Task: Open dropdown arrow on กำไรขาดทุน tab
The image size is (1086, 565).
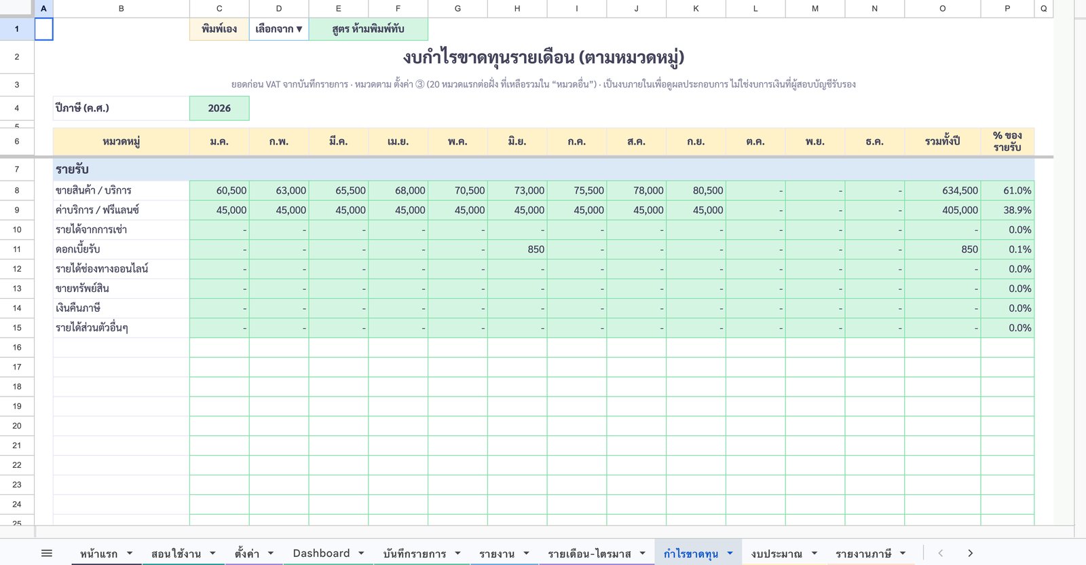Action: click(730, 553)
